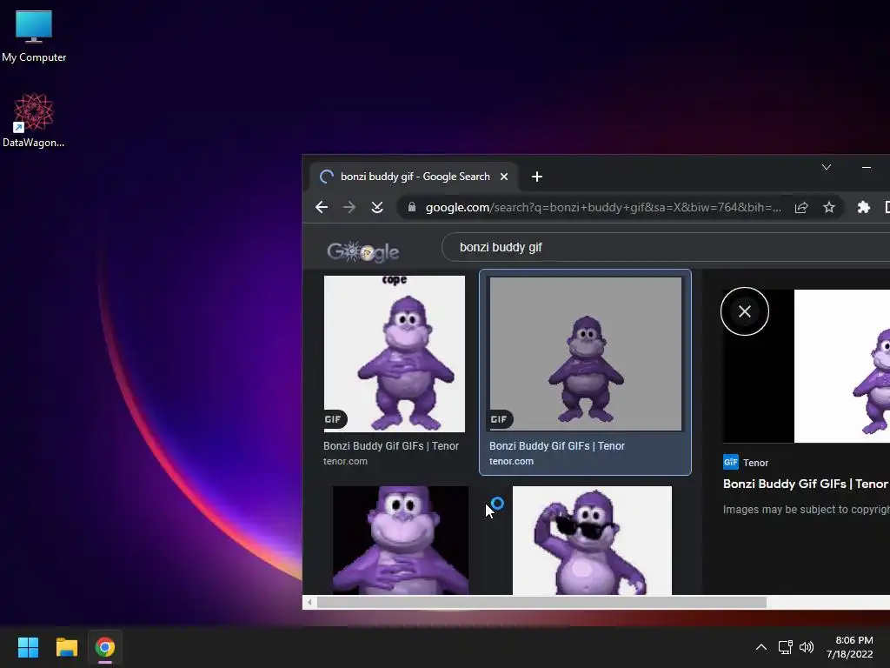Open the volume control tray icon
The height and width of the screenshot is (668, 890).
click(x=806, y=647)
